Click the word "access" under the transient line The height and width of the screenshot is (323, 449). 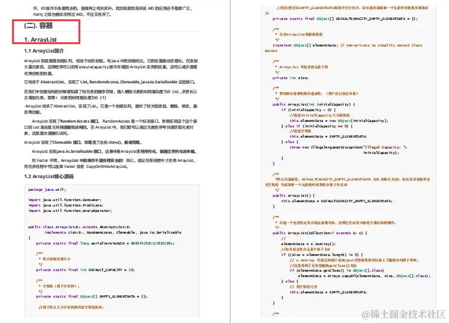(271, 51)
